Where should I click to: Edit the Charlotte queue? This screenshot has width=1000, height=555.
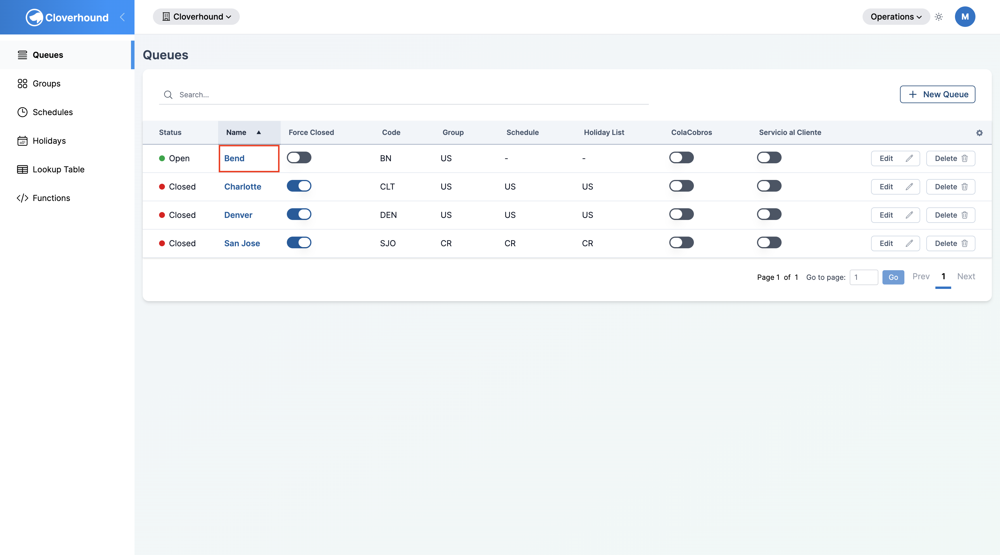point(895,187)
